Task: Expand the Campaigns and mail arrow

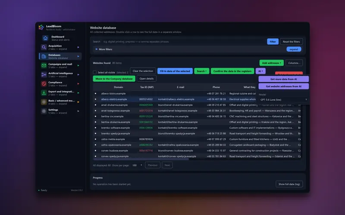Action: pyautogui.click(x=78, y=65)
